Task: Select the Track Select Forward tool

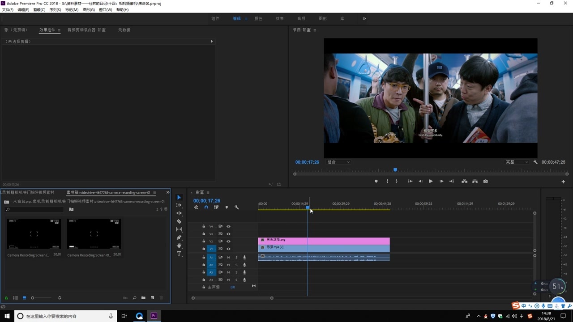Action: [x=179, y=205]
